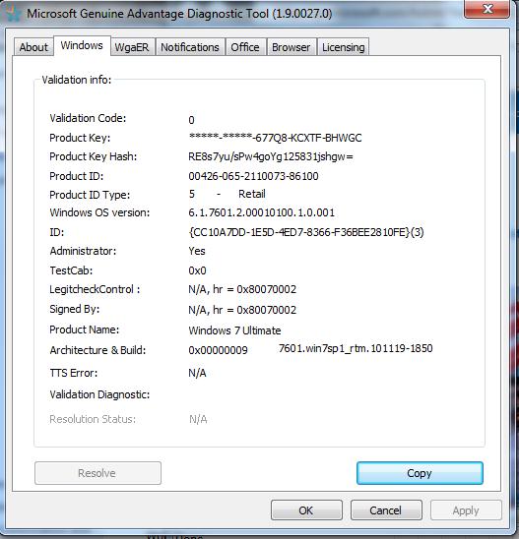Go to the Notifications tab

point(190,47)
